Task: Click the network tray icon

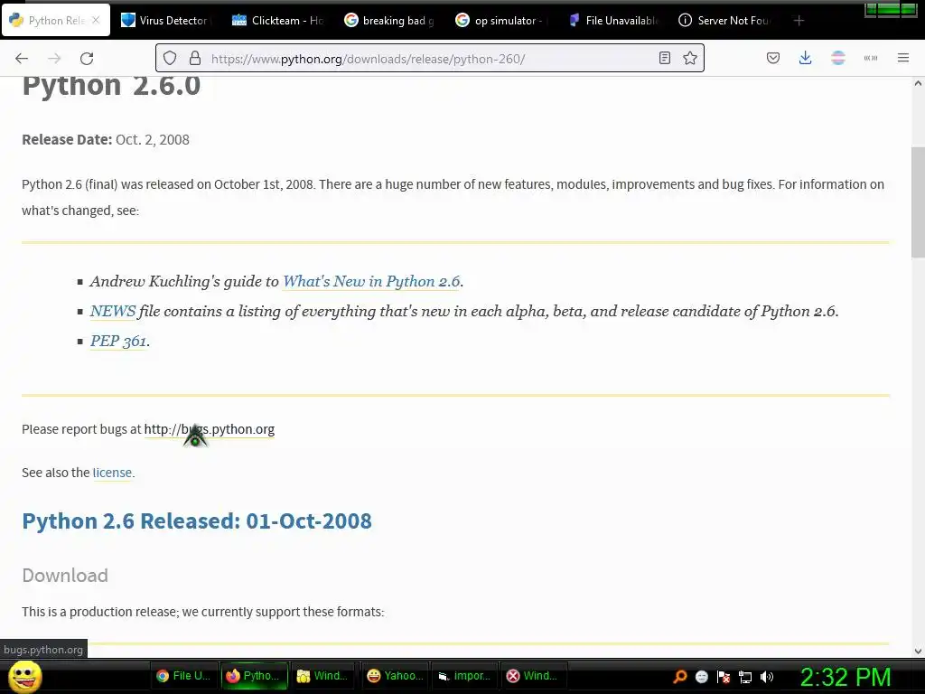Action: (745, 678)
